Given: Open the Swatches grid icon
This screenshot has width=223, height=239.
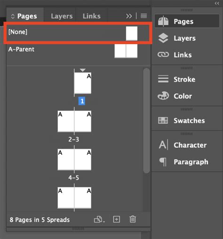Looking at the screenshot, I should 163,120.
